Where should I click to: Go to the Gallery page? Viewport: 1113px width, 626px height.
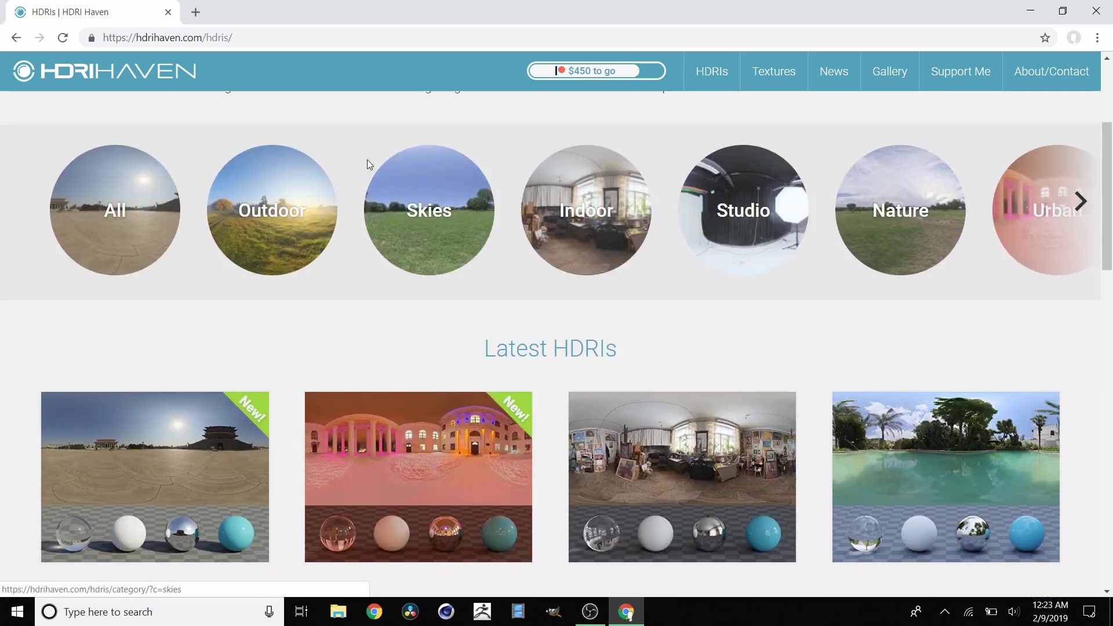pos(889,71)
